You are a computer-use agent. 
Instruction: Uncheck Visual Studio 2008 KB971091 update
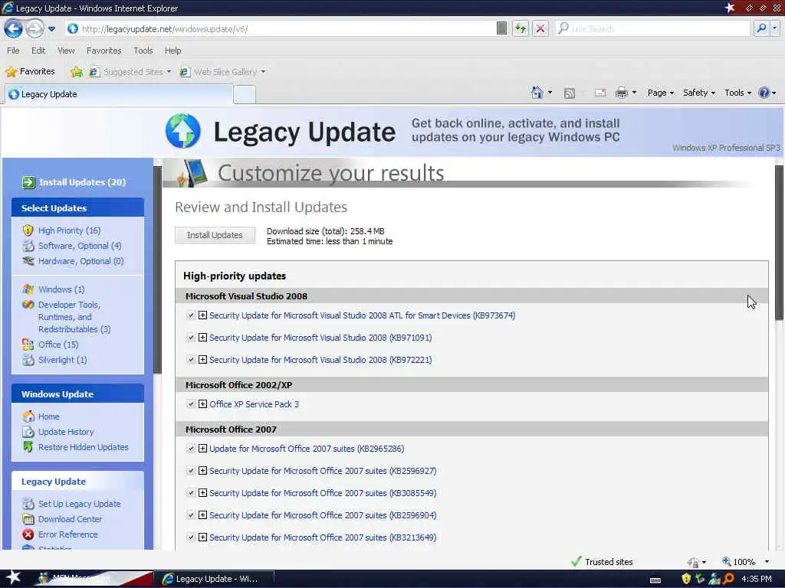pyautogui.click(x=191, y=338)
